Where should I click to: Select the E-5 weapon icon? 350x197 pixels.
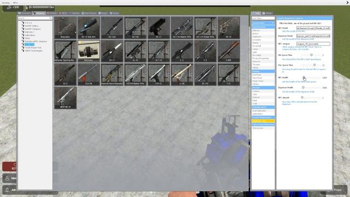coord(206,51)
